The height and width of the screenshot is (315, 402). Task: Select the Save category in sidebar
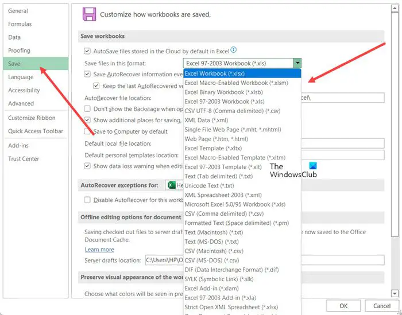36,64
